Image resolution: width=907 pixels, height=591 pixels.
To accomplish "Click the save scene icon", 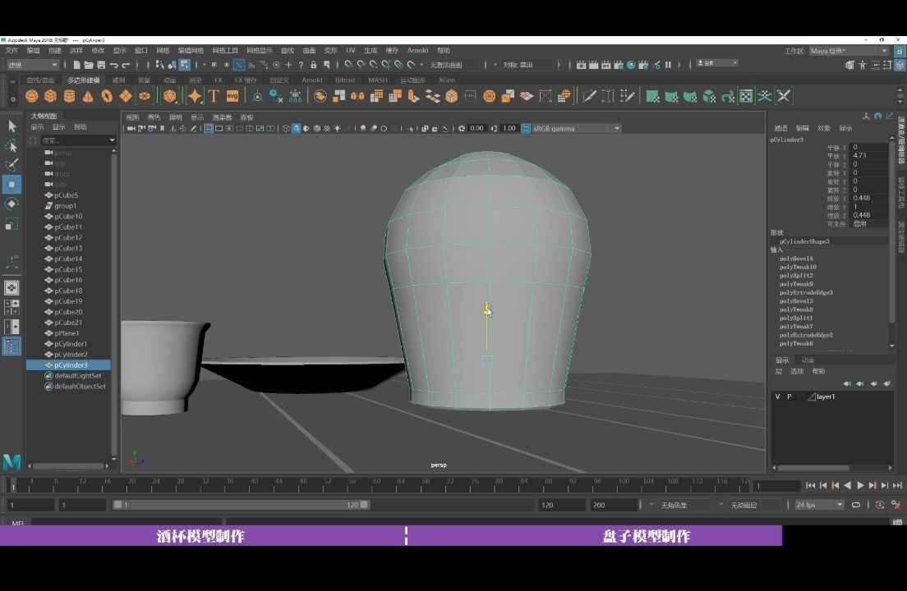I will tap(101, 65).
